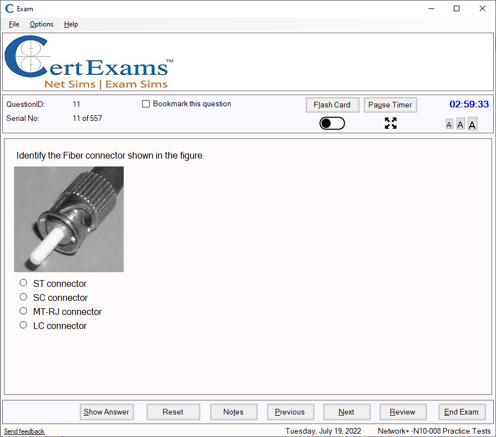Reveal the answer with Show Answer
The image size is (496, 437).
(x=106, y=412)
